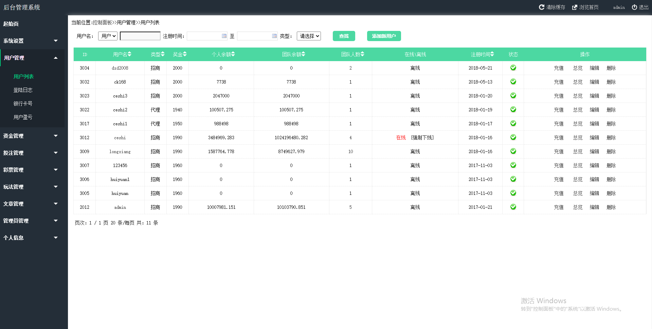Image resolution: width=652 pixels, height=329 pixels.
Task: Toggle status checkmark for user dxd2008
Action: point(513,68)
